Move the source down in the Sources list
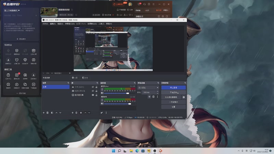 pyautogui.click(x=89, y=113)
